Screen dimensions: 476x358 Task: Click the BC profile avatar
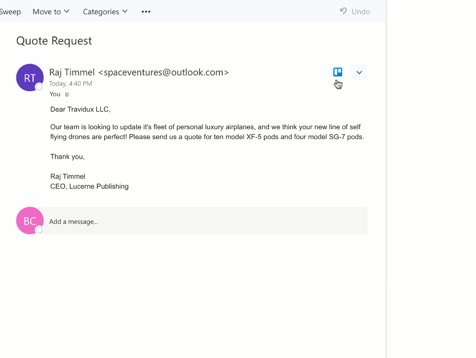pos(30,220)
